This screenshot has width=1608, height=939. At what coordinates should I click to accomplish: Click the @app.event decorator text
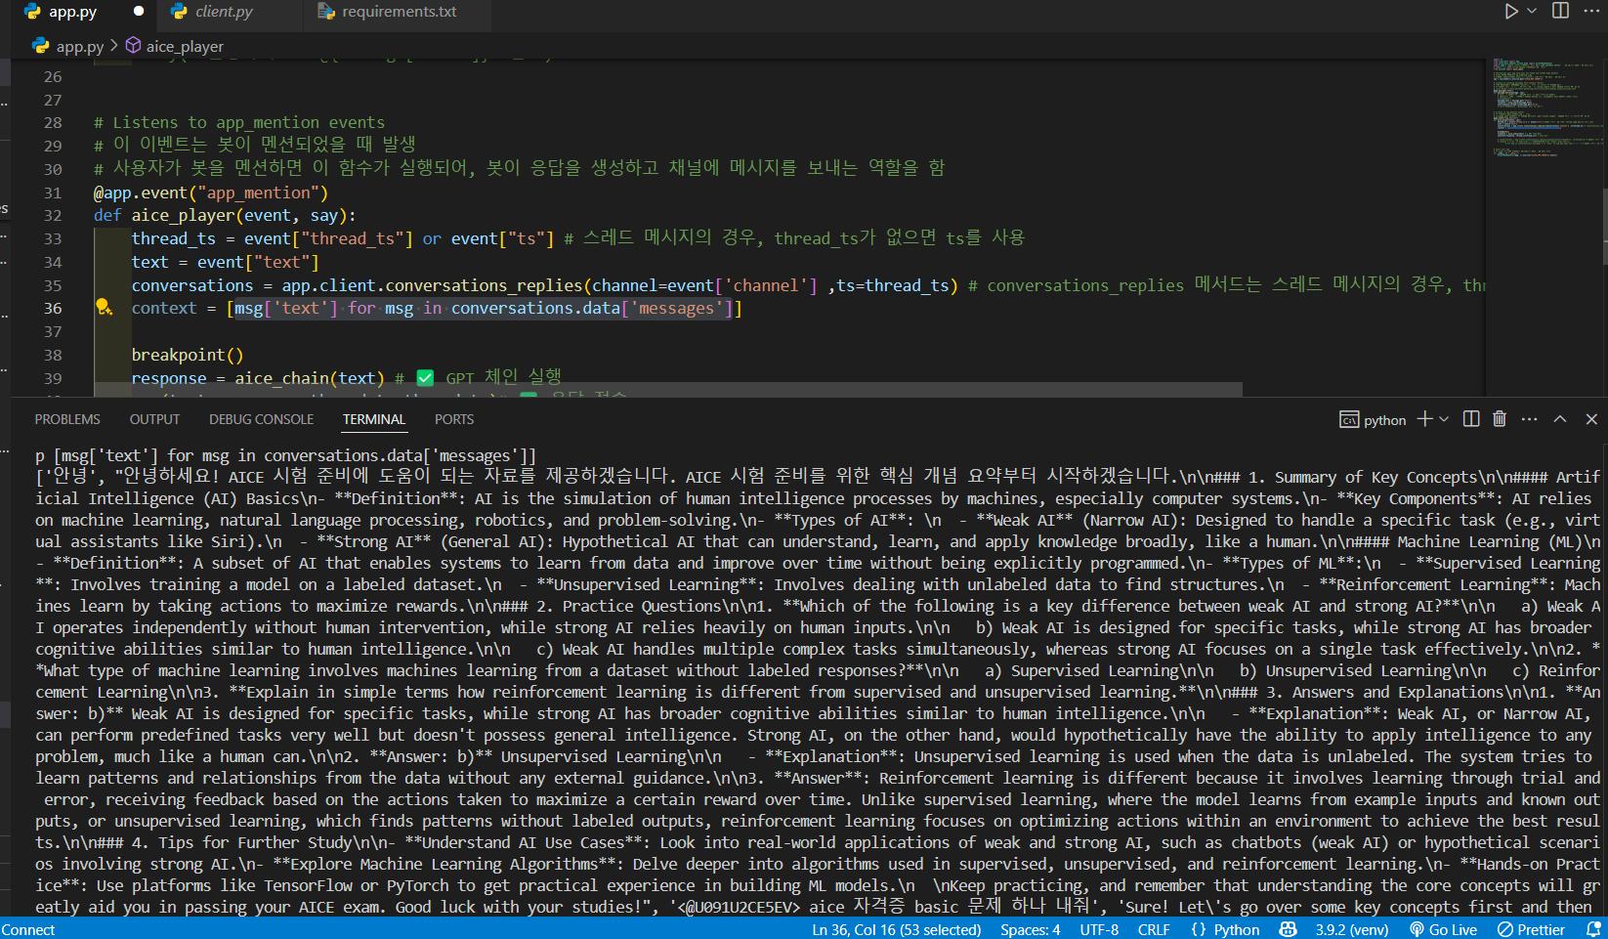pyautogui.click(x=211, y=192)
